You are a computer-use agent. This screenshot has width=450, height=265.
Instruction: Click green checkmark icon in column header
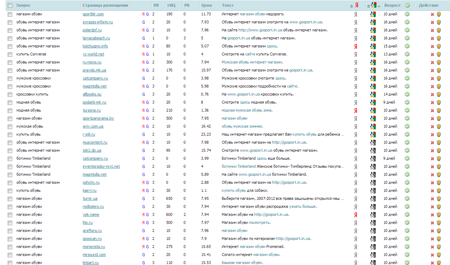(x=407, y=5)
